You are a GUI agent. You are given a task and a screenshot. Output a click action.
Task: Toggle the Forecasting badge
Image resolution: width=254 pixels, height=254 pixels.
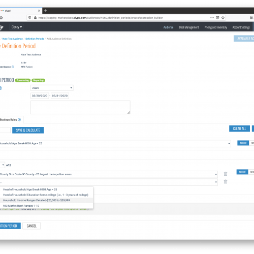[23, 80]
